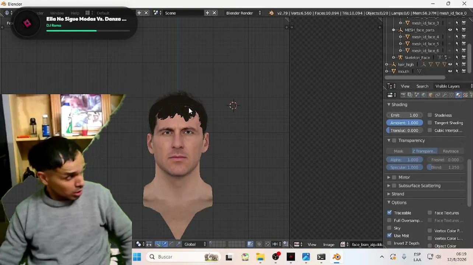Image resolution: width=473 pixels, height=265 pixels.
Task: Select the translate manipulator arrow icon
Action: click(x=165, y=244)
